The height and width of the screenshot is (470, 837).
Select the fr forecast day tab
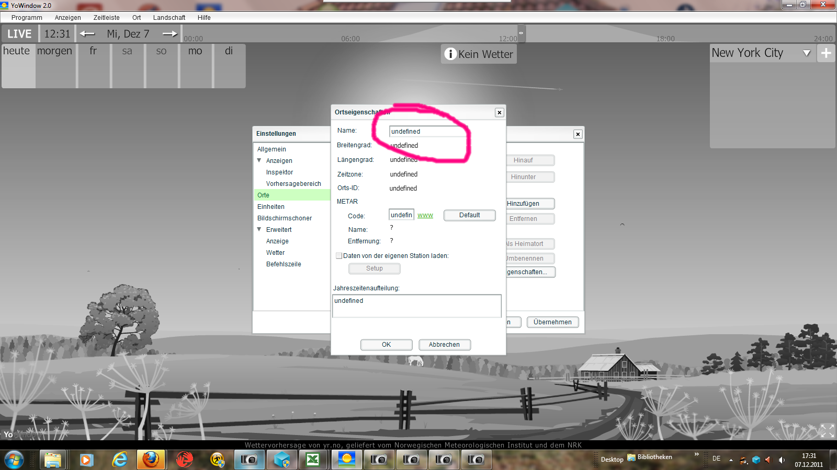click(94, 66)
